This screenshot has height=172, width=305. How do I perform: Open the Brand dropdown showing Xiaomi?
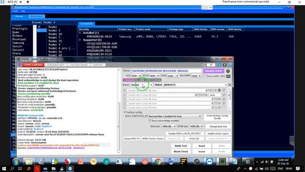[x=142, y=85]
